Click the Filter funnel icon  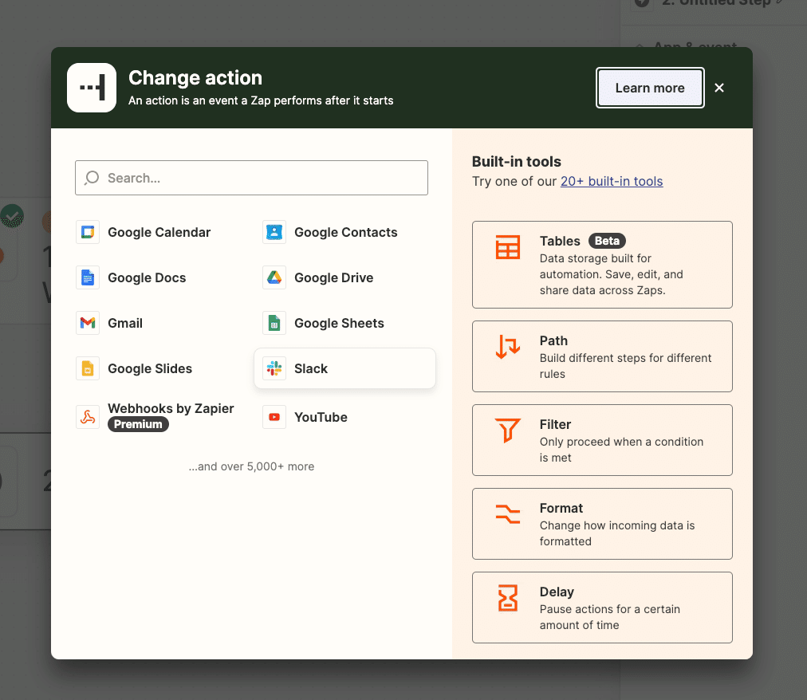coord(508,431)
